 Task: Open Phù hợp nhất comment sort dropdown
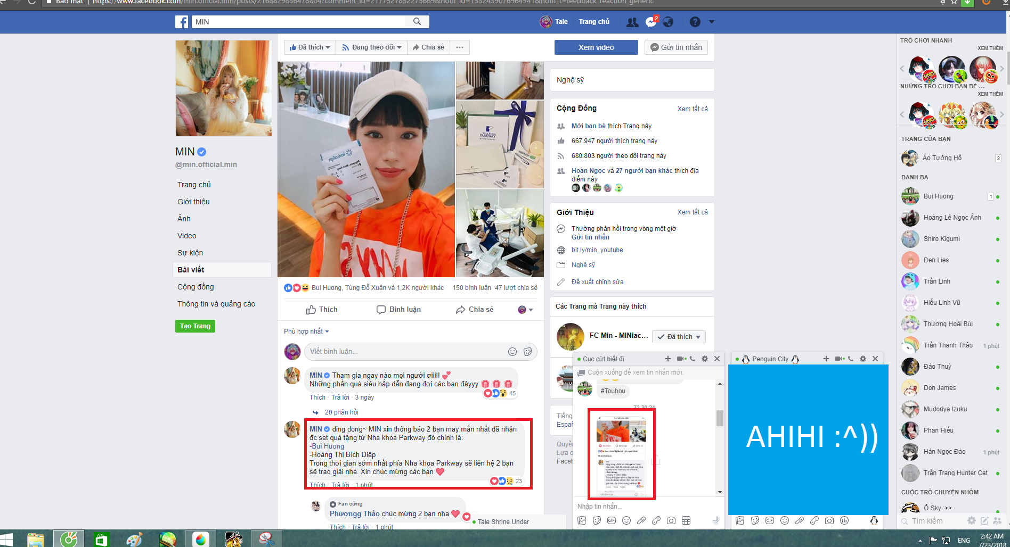tap(306, 331)
